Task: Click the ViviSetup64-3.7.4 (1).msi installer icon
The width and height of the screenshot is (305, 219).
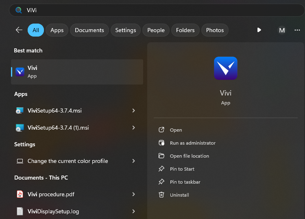Action: [20, 128]
